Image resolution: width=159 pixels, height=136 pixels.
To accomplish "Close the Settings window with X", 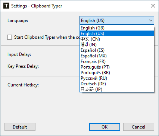I will (153, 6).
